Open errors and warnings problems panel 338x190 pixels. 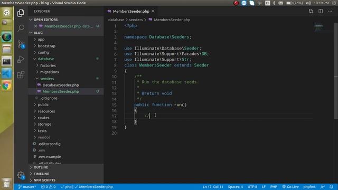coord(48,187)
